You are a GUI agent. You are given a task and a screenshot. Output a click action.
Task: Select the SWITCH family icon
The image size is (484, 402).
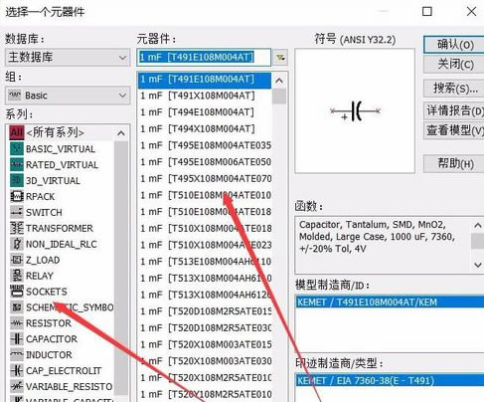(x=17, y=212)
